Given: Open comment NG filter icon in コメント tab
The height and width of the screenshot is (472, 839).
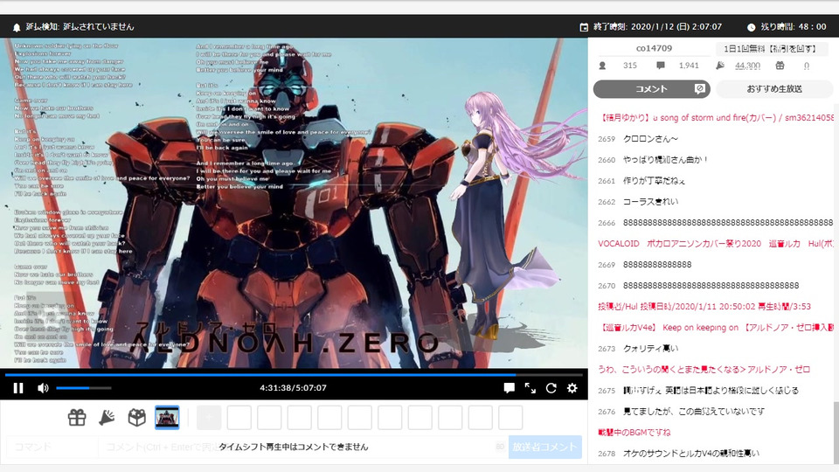Looking at the screenshot, I should click(699, 89).
